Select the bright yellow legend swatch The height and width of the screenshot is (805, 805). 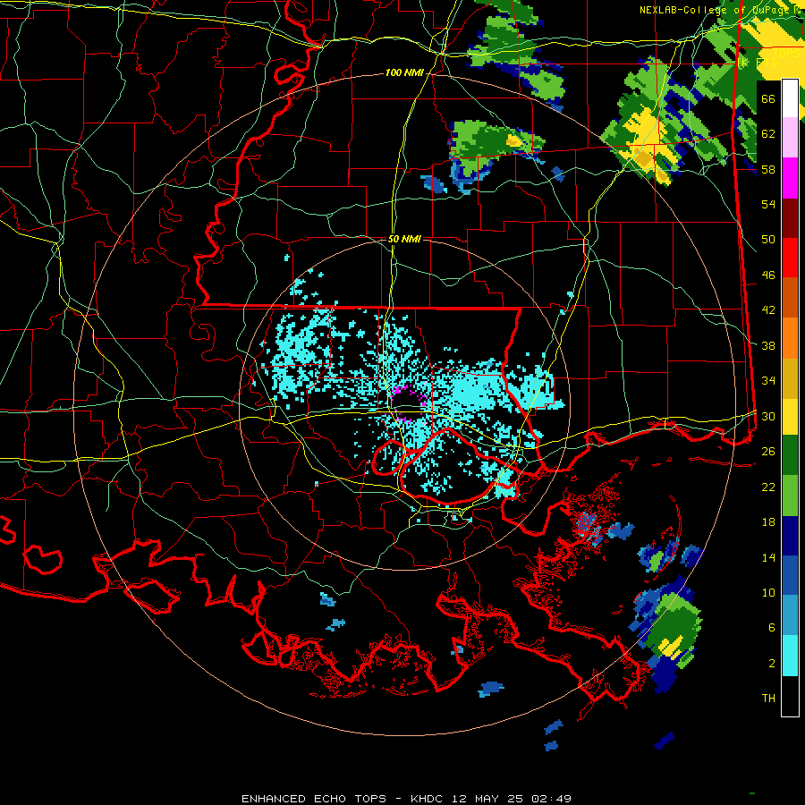790,417
